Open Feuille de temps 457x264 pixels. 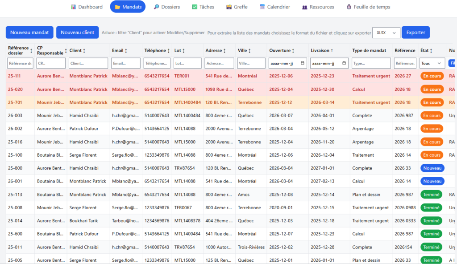point(368,7)
